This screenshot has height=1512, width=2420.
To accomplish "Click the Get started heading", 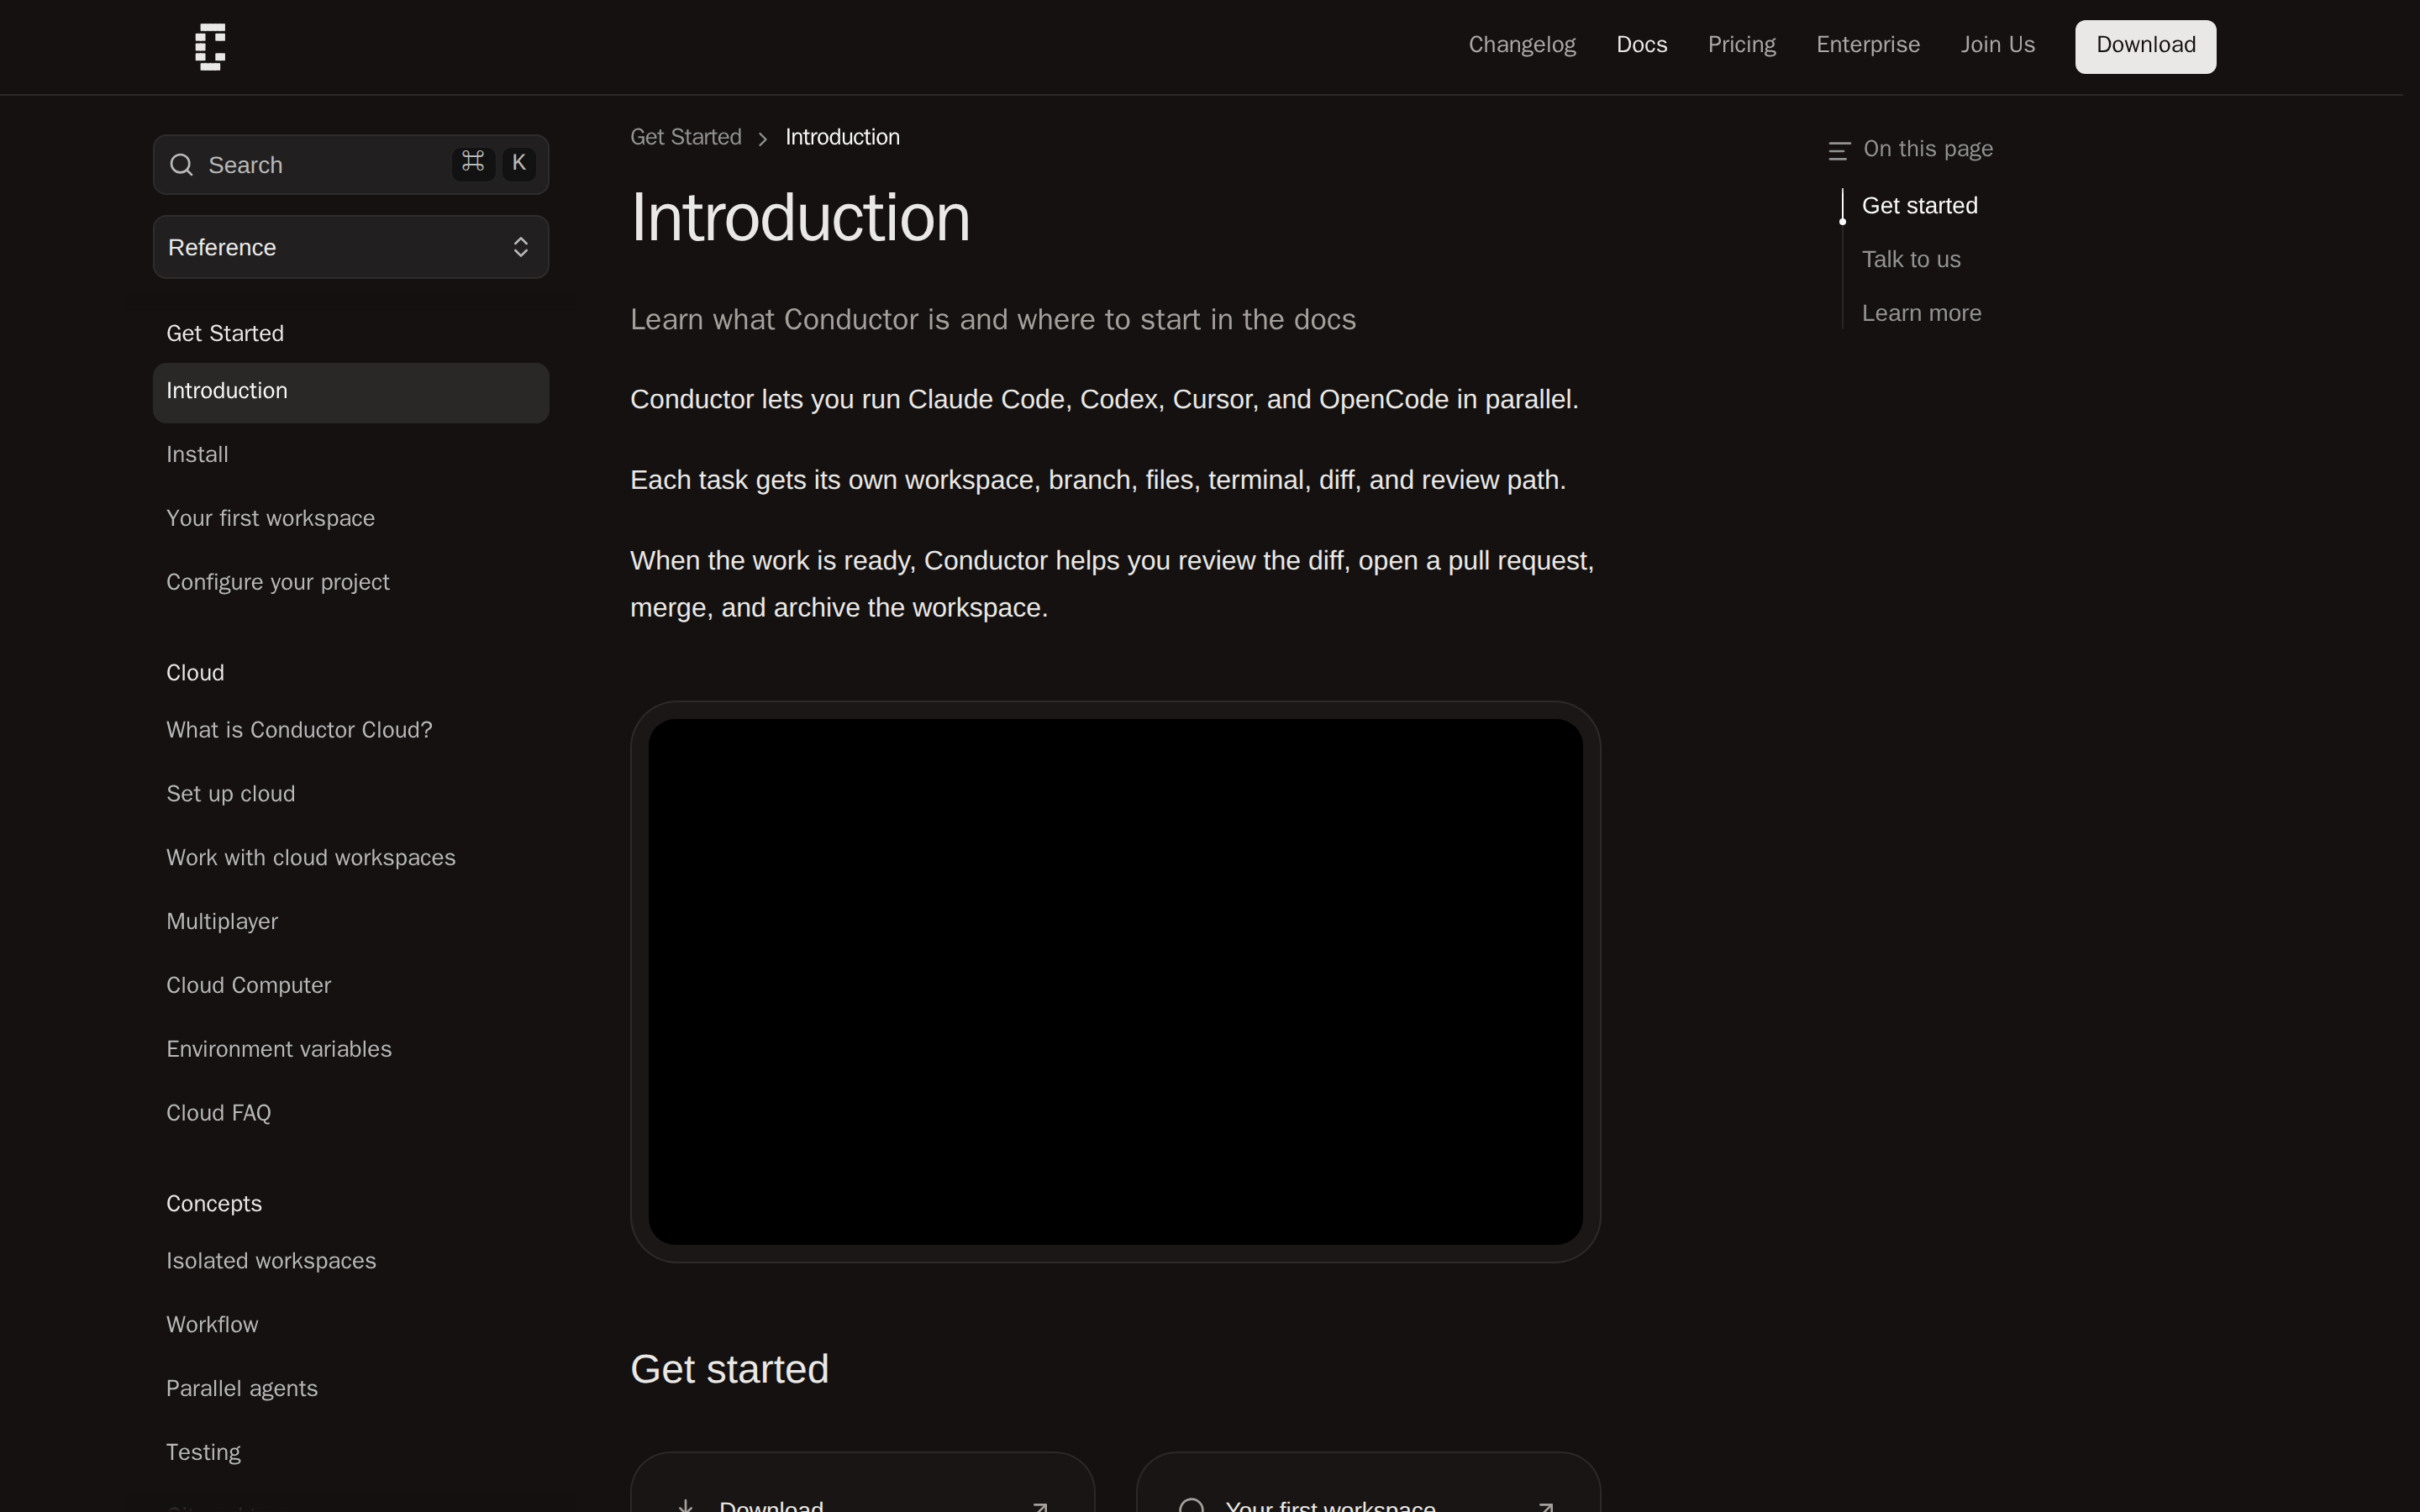I will pyautogui.click(x=729, y=1369).
